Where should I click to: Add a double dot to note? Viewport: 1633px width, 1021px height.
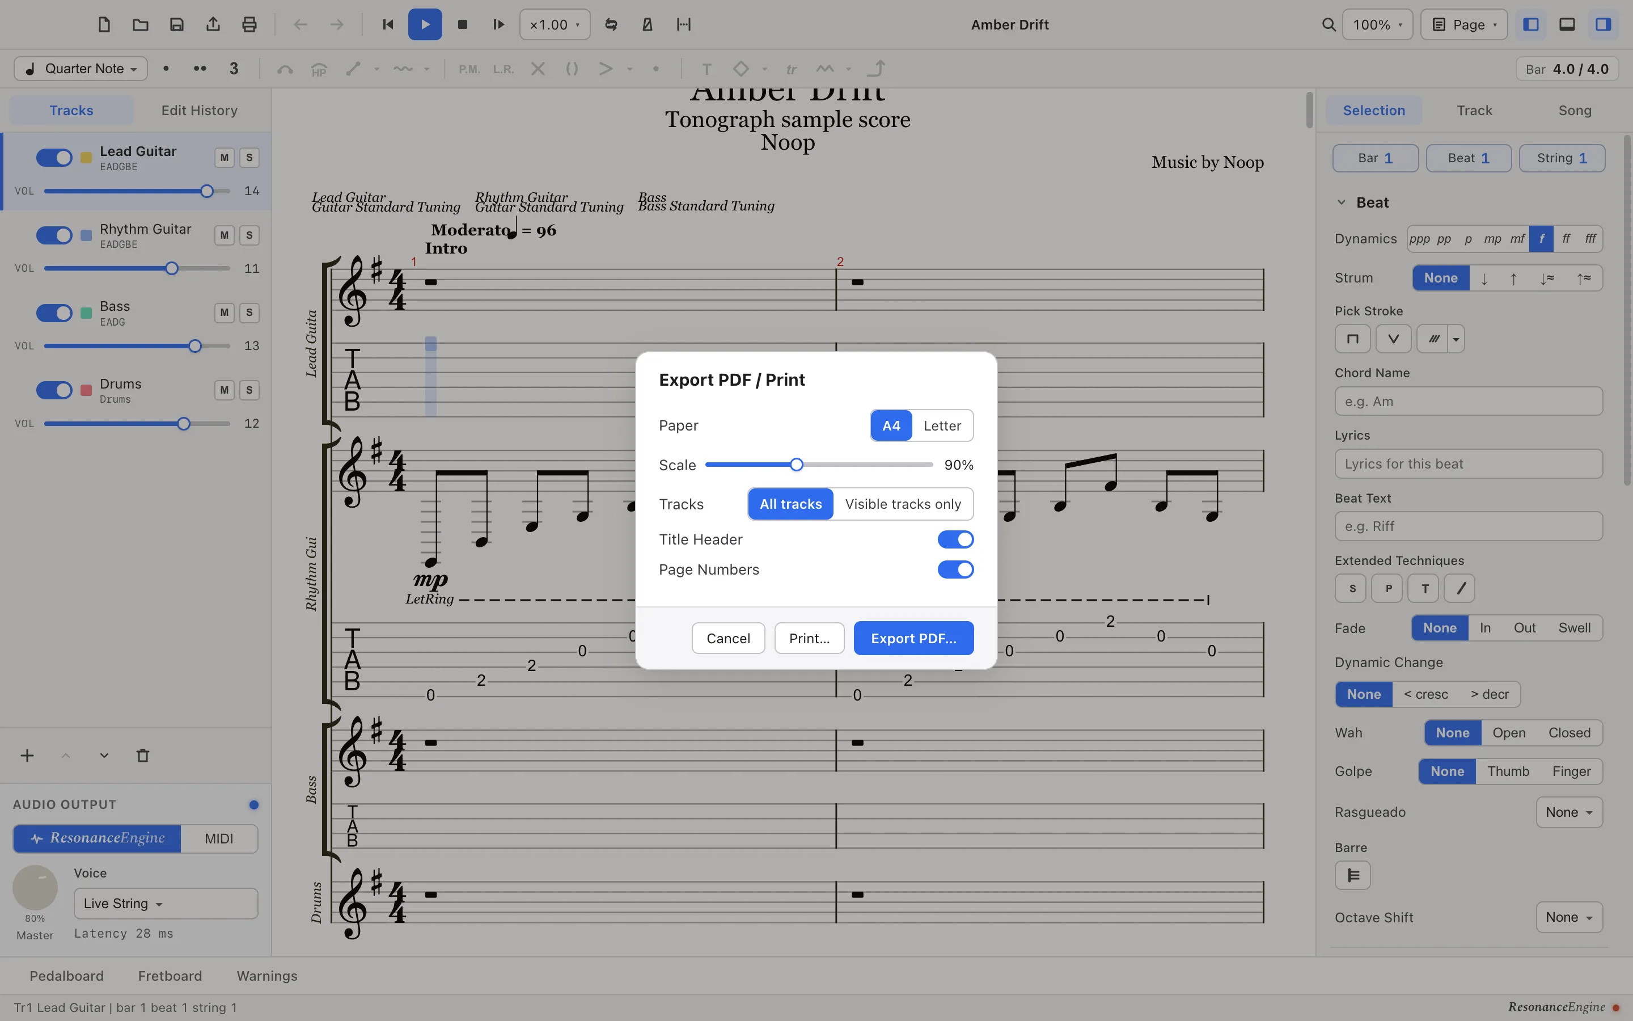200,68
